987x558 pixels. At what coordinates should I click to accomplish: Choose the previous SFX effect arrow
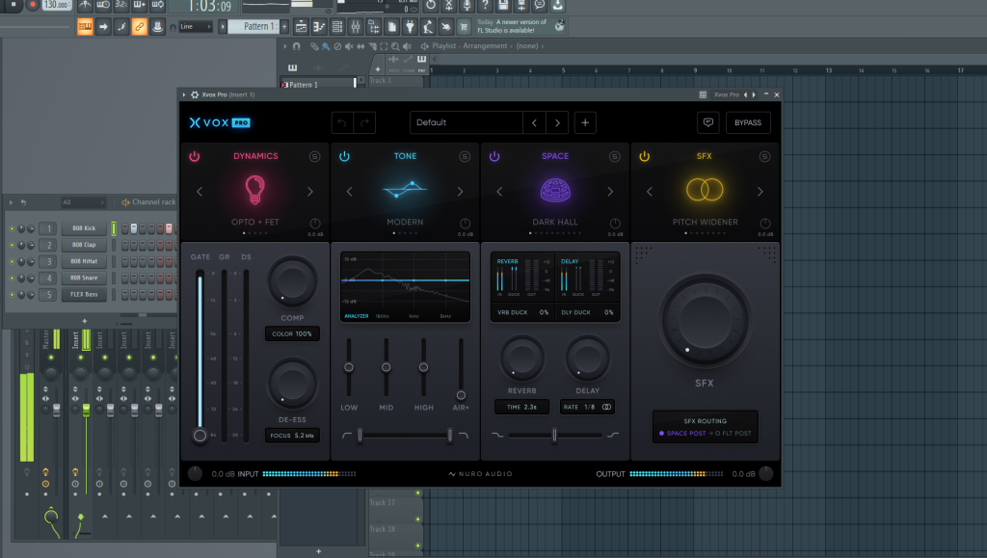[649, 191]
